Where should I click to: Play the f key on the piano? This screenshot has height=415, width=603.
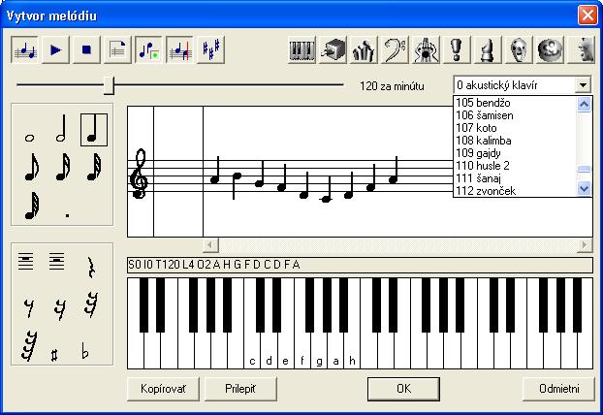click(302, 351)
